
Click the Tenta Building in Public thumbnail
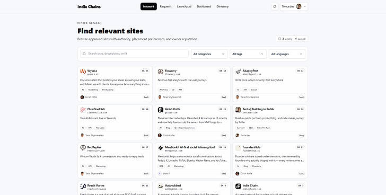click(238, 110)
